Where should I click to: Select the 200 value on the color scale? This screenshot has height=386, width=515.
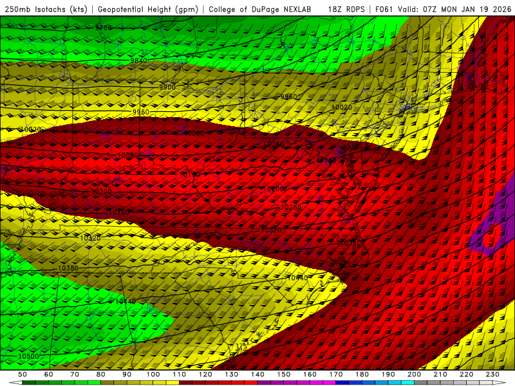pos(415,374)
